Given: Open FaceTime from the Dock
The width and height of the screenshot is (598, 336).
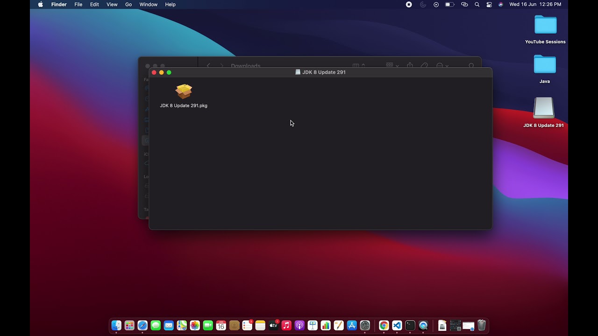Looking at the screenshot, I should click(x=208, y=325).
